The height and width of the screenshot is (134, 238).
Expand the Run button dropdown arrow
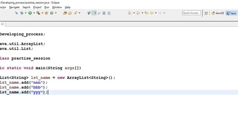click(x=34, y=13)
